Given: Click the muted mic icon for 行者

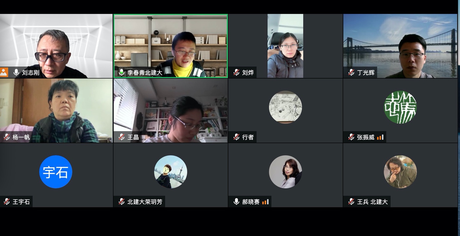Looking at the screenshot, I should coord(236,137).
